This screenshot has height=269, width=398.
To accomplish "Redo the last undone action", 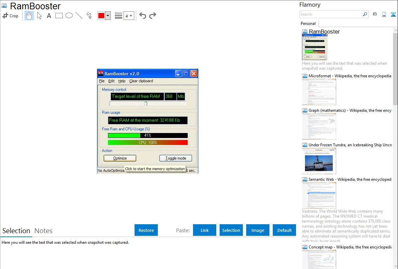I will click(152, 16).
